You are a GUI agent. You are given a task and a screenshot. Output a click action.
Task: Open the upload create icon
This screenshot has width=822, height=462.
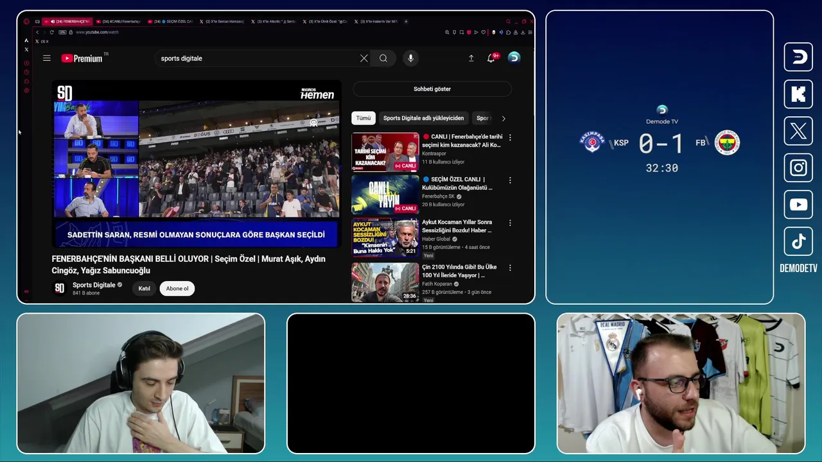click(x=471, y=58)
